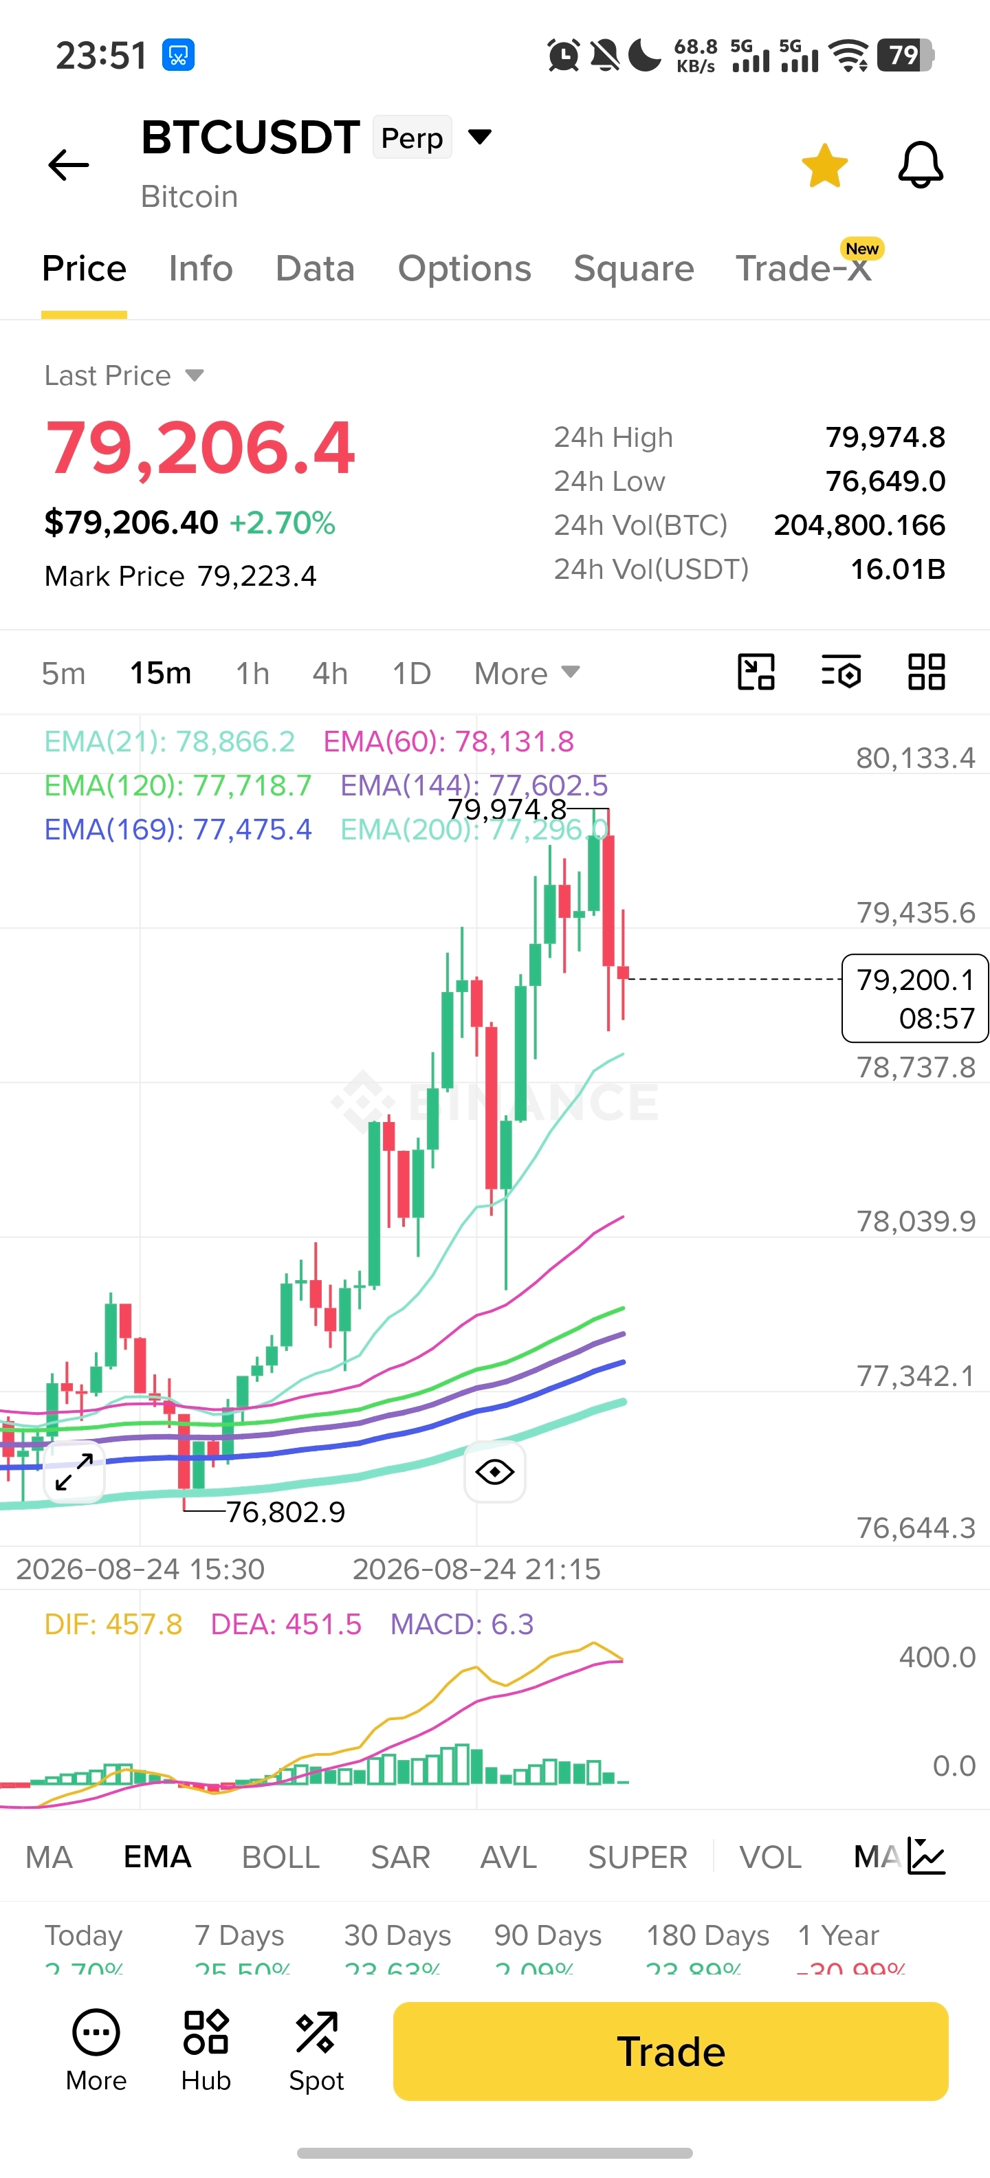This screenshot has width=990, height=2178.
Task: Click the alarm clock status icon
Action: click(563, 56)
